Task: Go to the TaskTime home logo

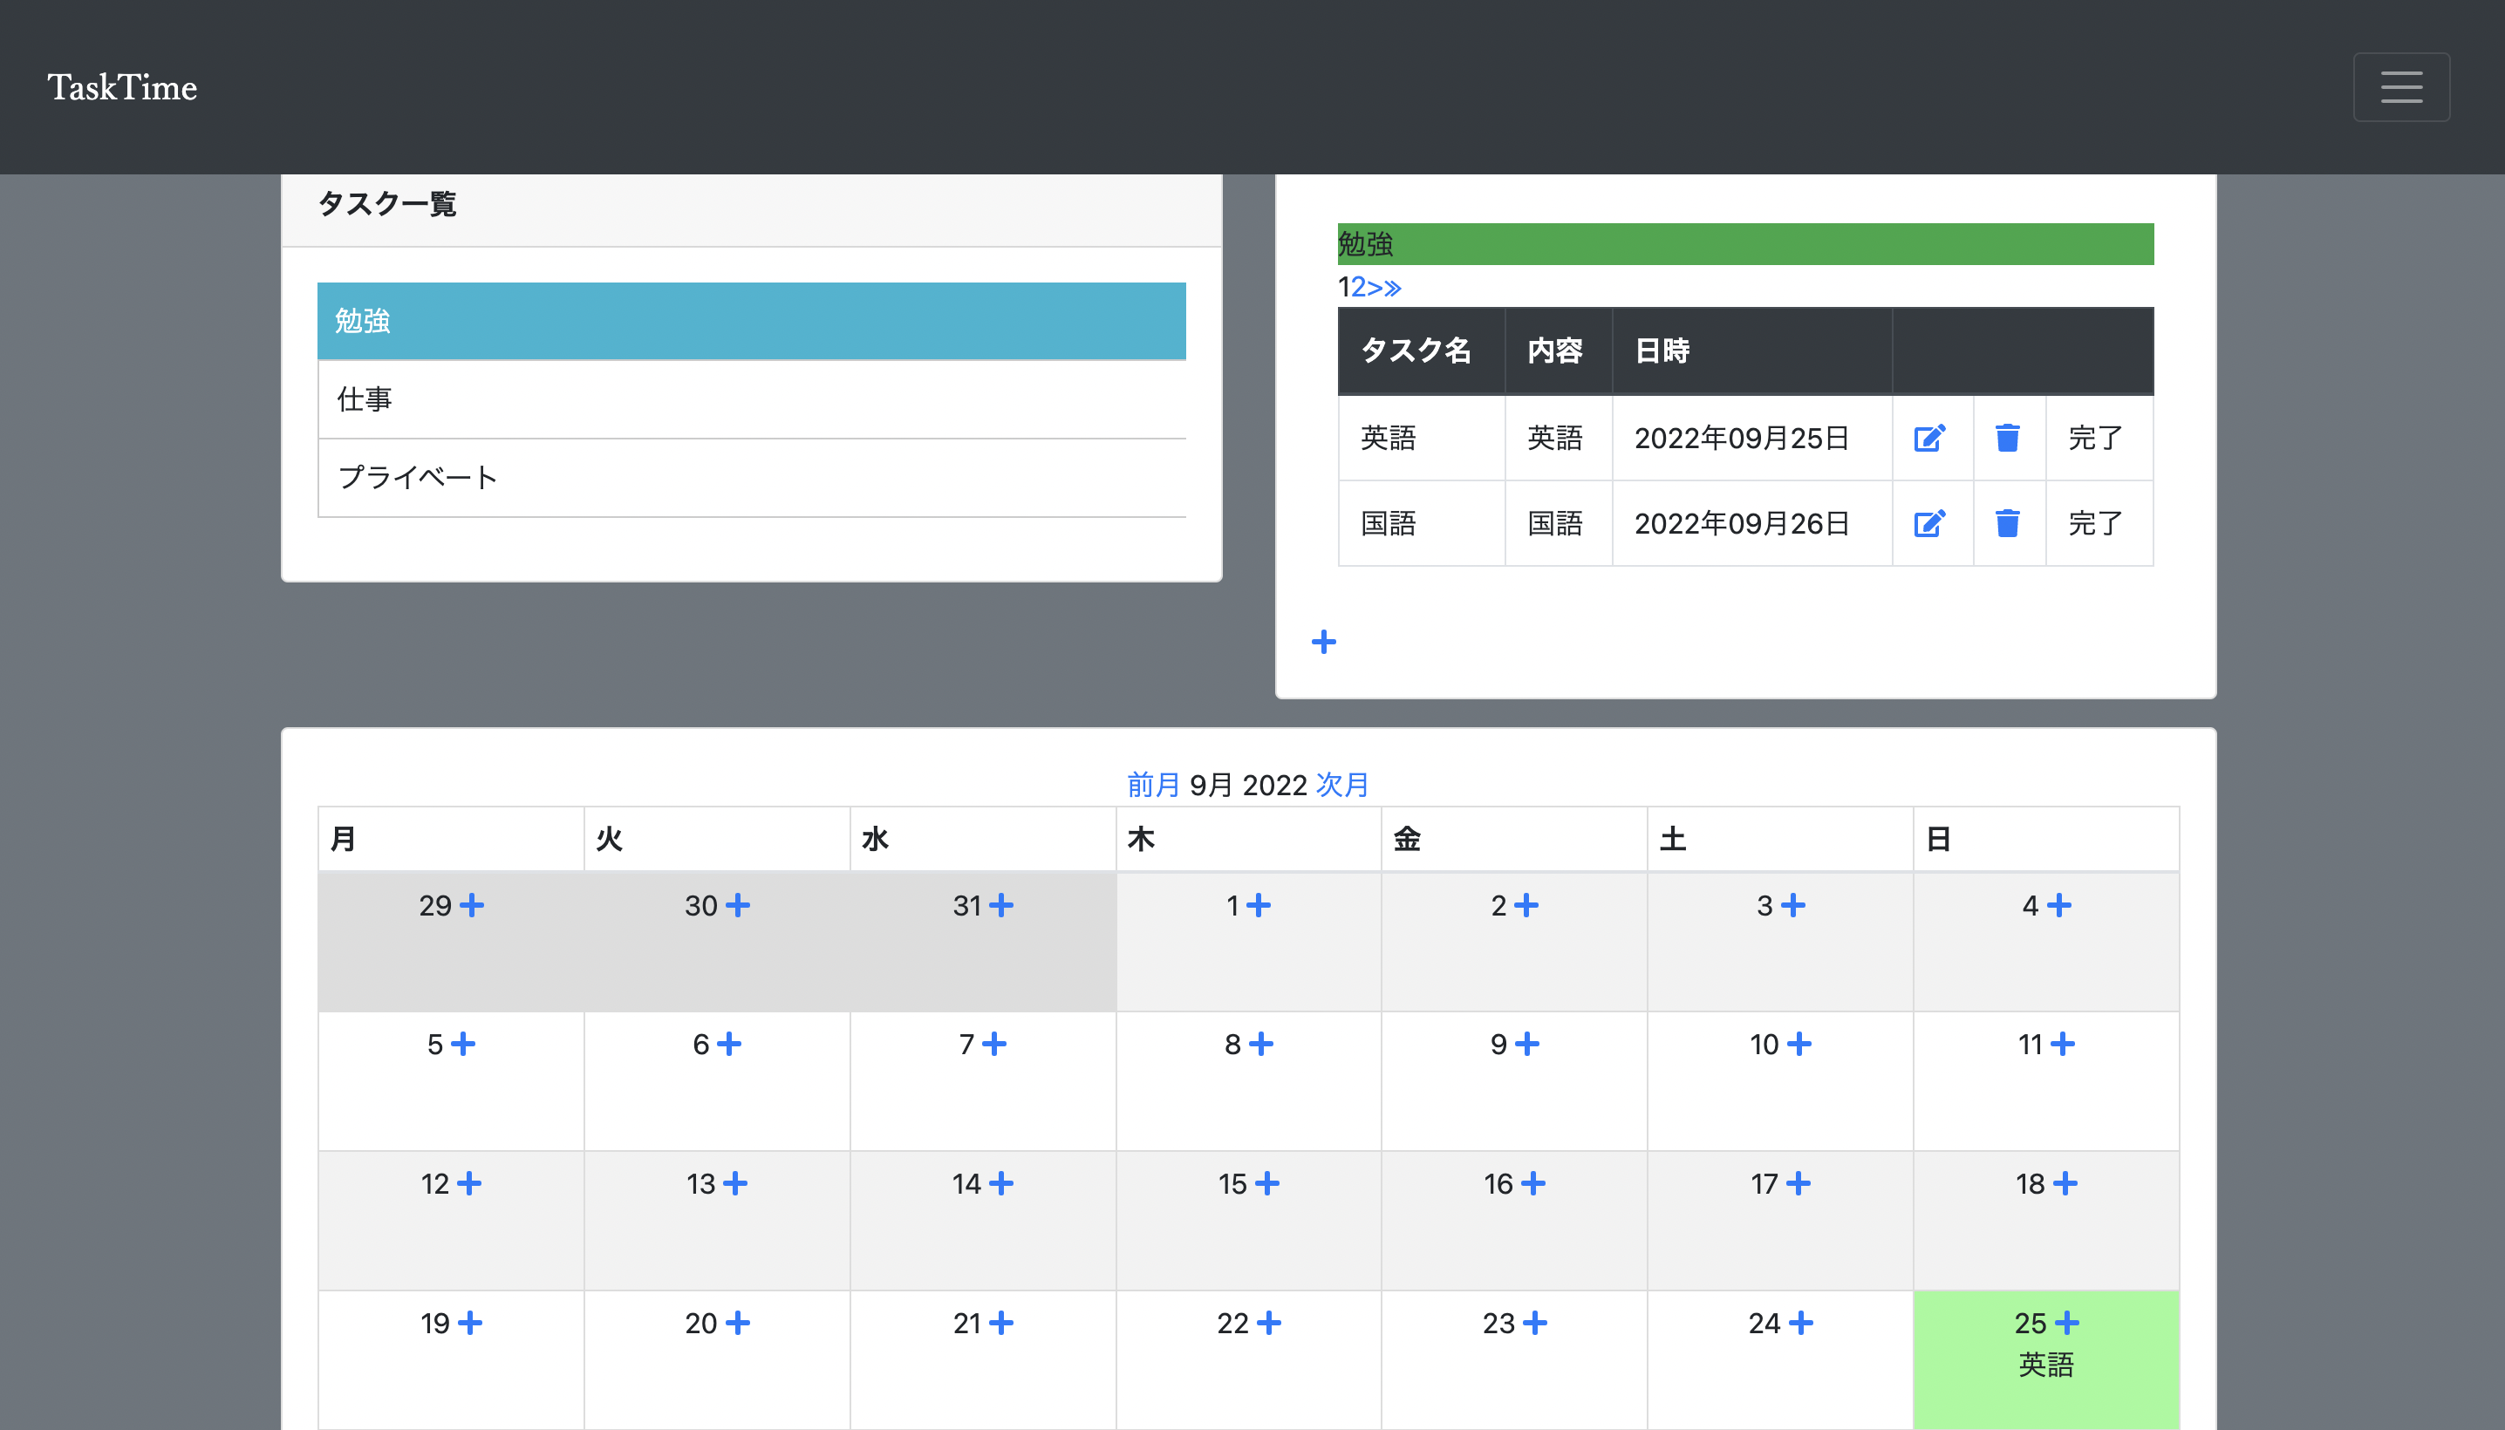Action: pyautogui.click(x=122, y=87)
